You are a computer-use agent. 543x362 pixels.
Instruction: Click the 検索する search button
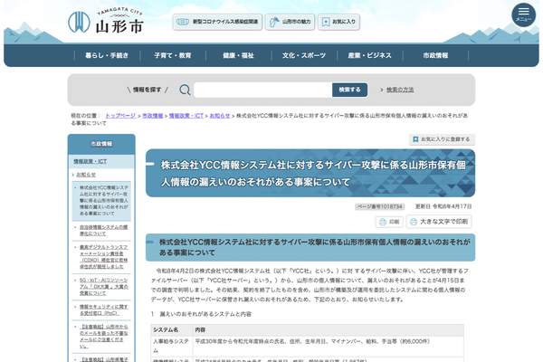tap(349, 90)
